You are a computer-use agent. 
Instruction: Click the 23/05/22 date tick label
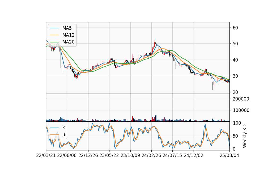pyautogui.click(x=109, y=156)
